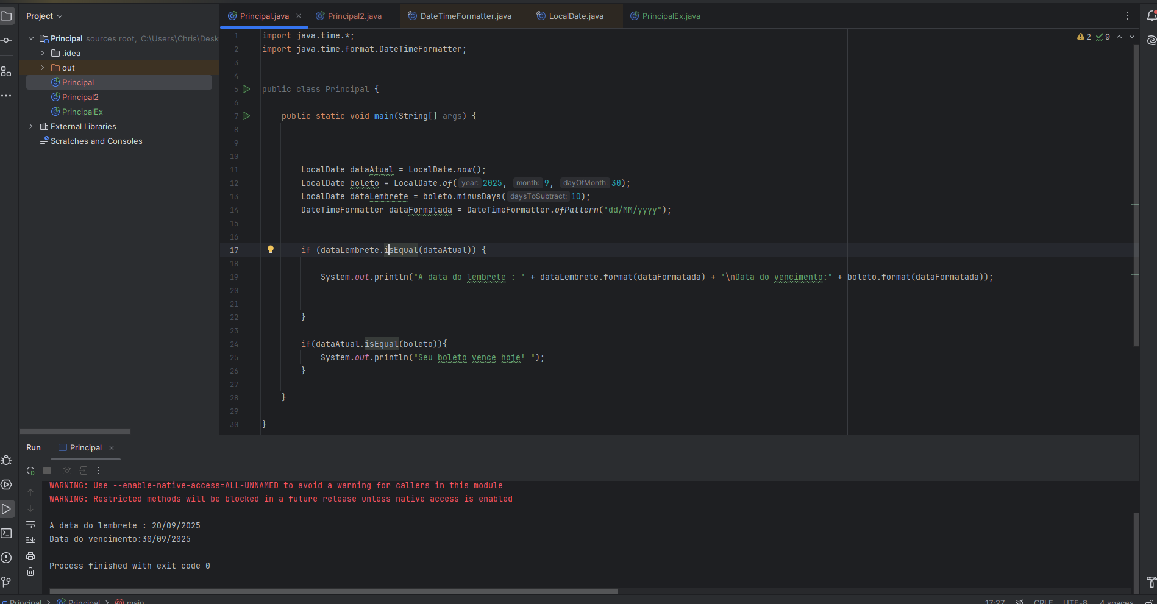
Task: Open the Run tool window icon
Action: (x=6, y=509)
